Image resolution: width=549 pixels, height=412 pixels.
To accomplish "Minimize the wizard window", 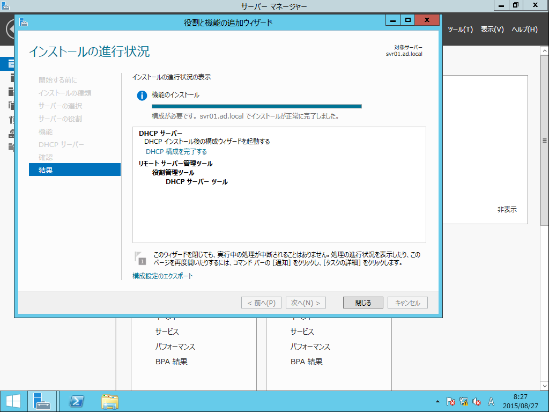I will coord(393,20).
